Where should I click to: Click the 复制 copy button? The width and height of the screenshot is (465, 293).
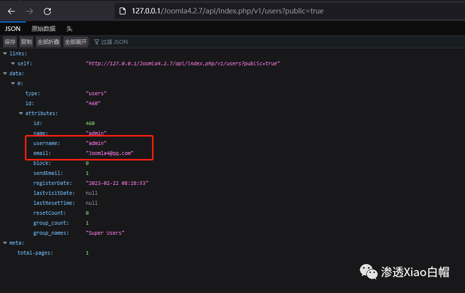(x=26, y=42)
